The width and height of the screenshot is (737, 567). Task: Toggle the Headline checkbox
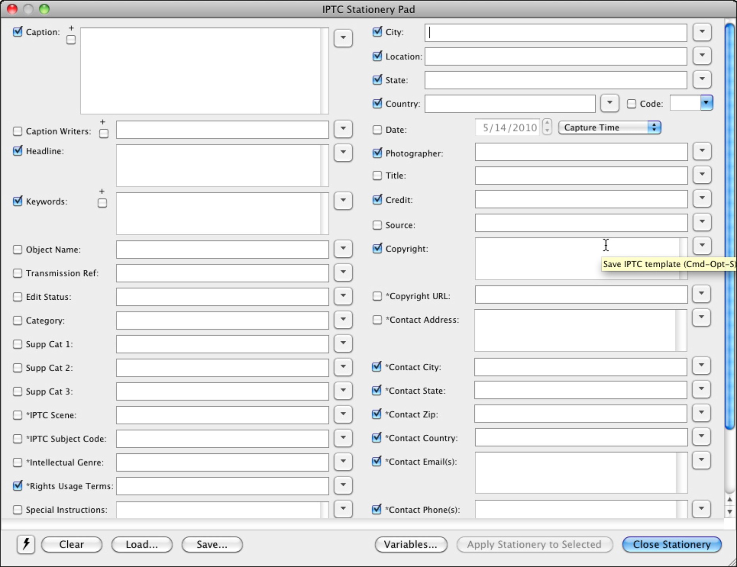[17, 151]
